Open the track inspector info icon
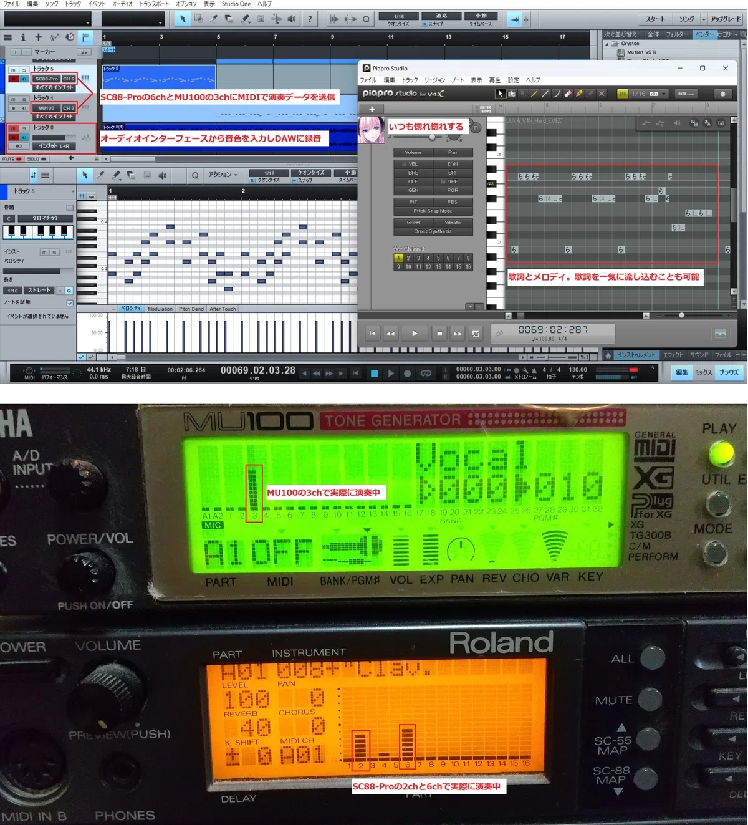Image resolution: width=748 pixels, height=825 pixels. click(x=23, y=37)
